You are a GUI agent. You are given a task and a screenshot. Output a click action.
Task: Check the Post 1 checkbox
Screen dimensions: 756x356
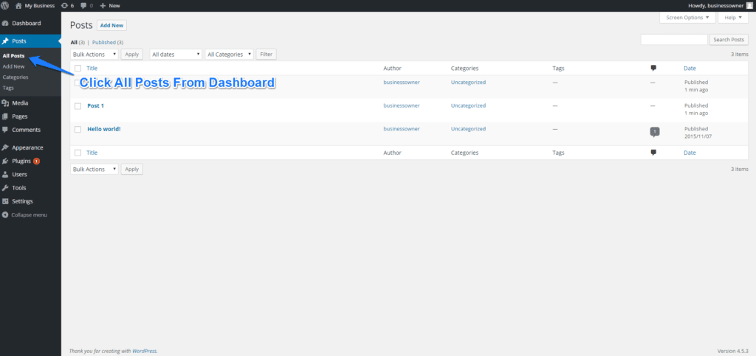point(78,106)
